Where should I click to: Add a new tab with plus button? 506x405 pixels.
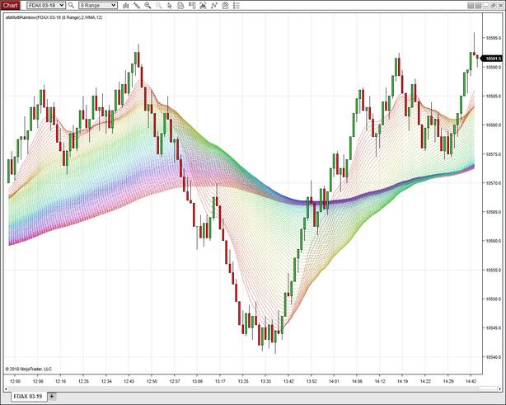51,397
